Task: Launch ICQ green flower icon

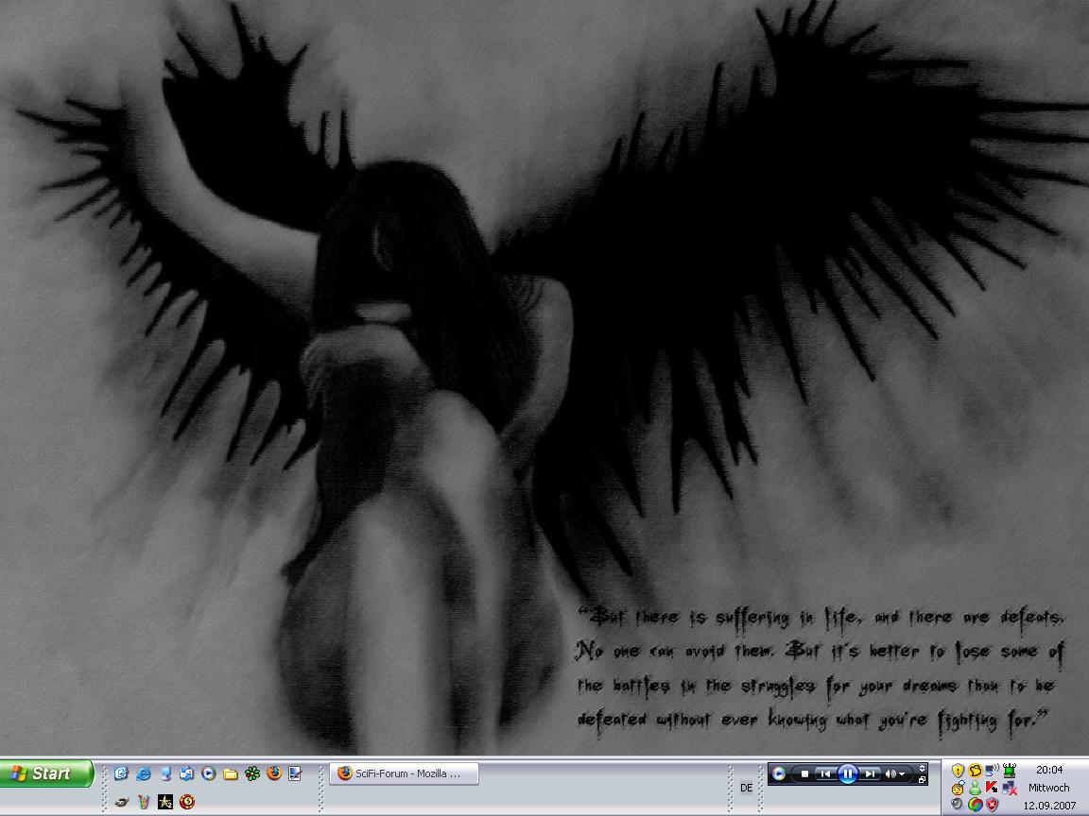Action: tap(252, 773)
